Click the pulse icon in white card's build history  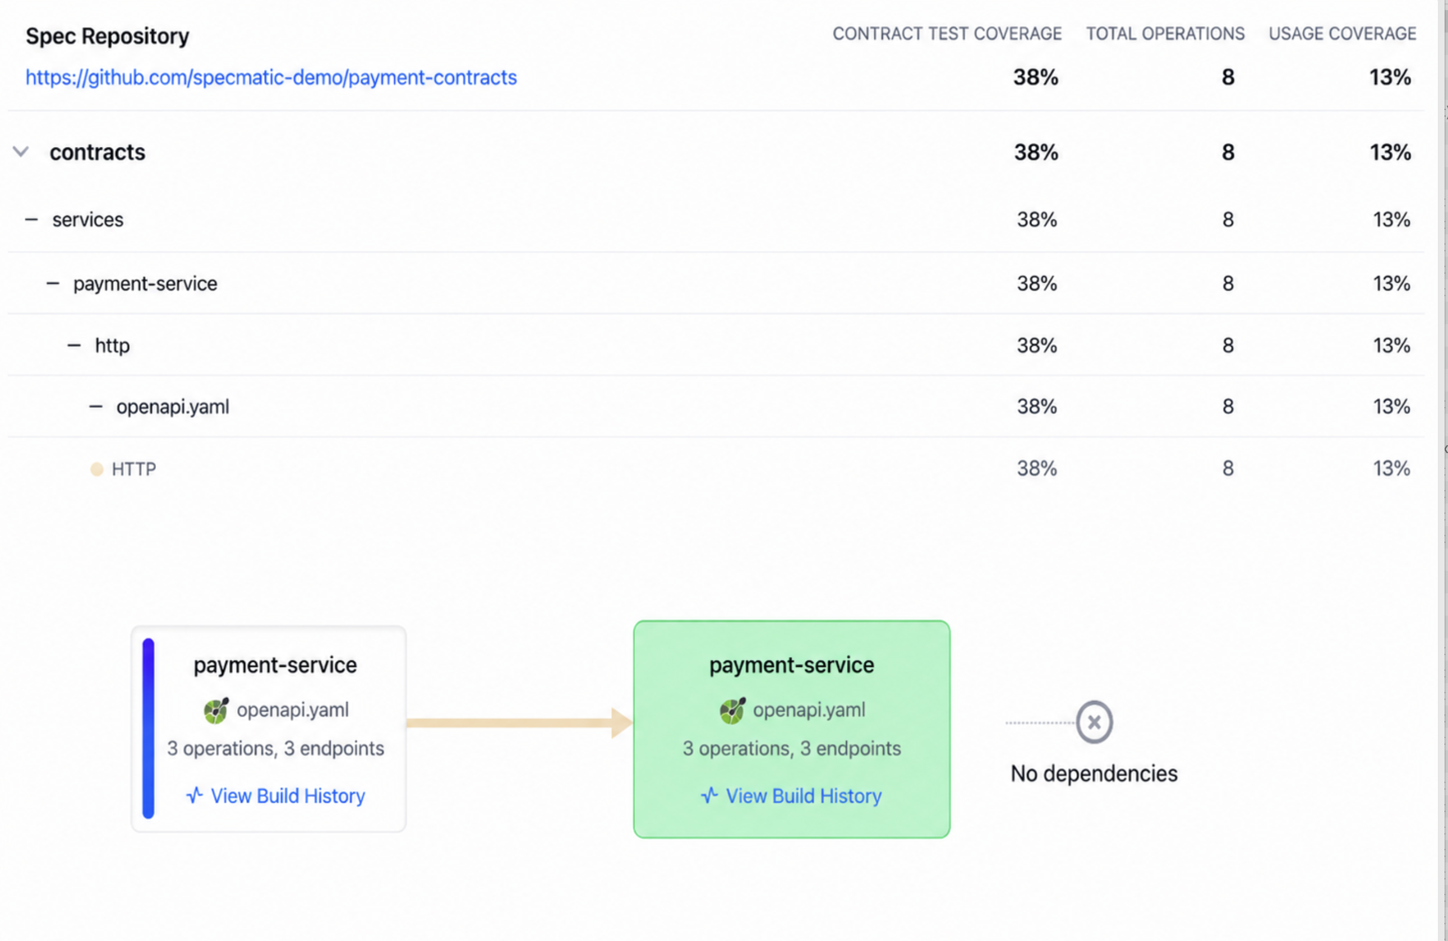click(195, 795)
